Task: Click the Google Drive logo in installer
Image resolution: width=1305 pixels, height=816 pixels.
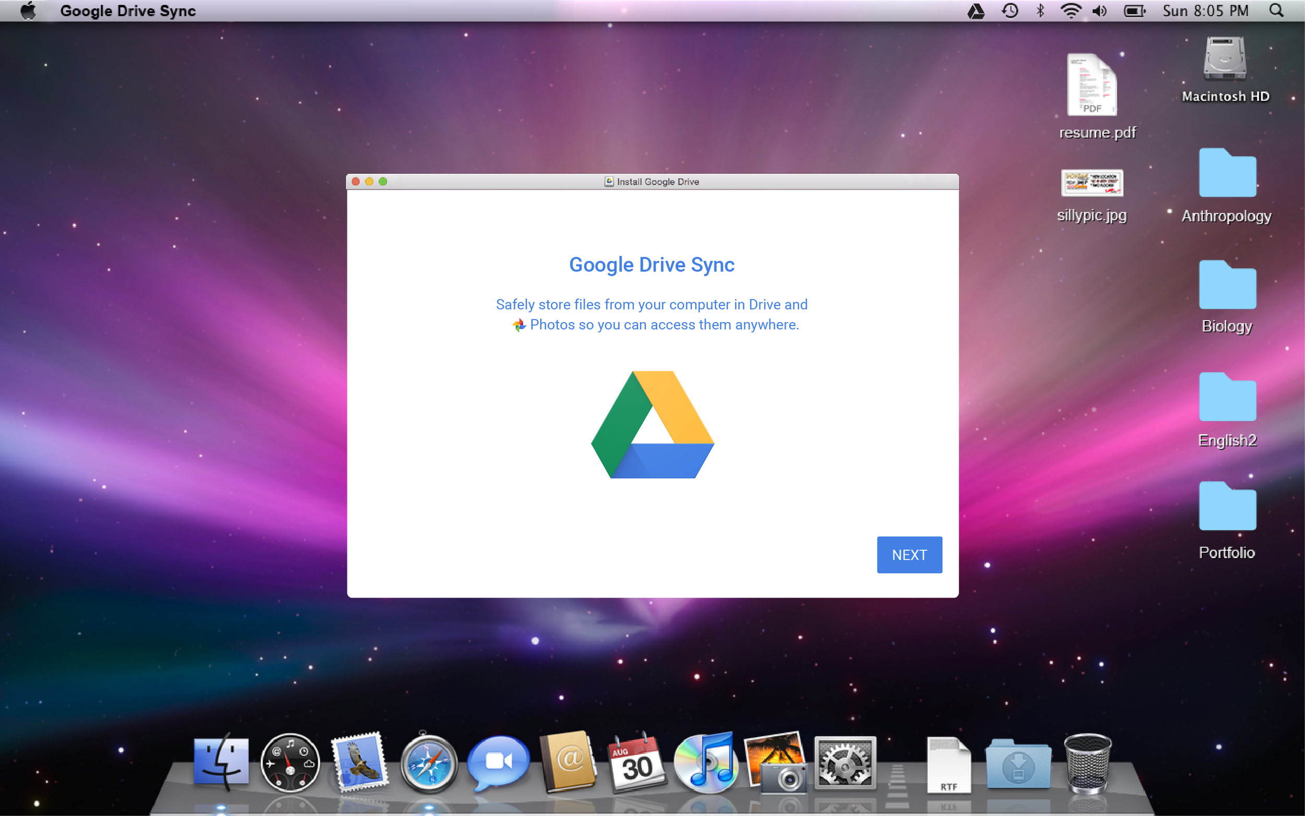Action: [652, 424]
